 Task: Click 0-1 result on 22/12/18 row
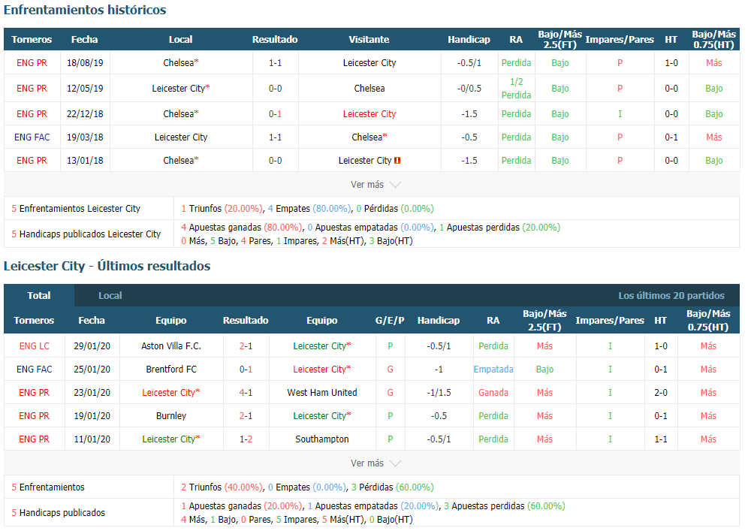tap(276, 114)
